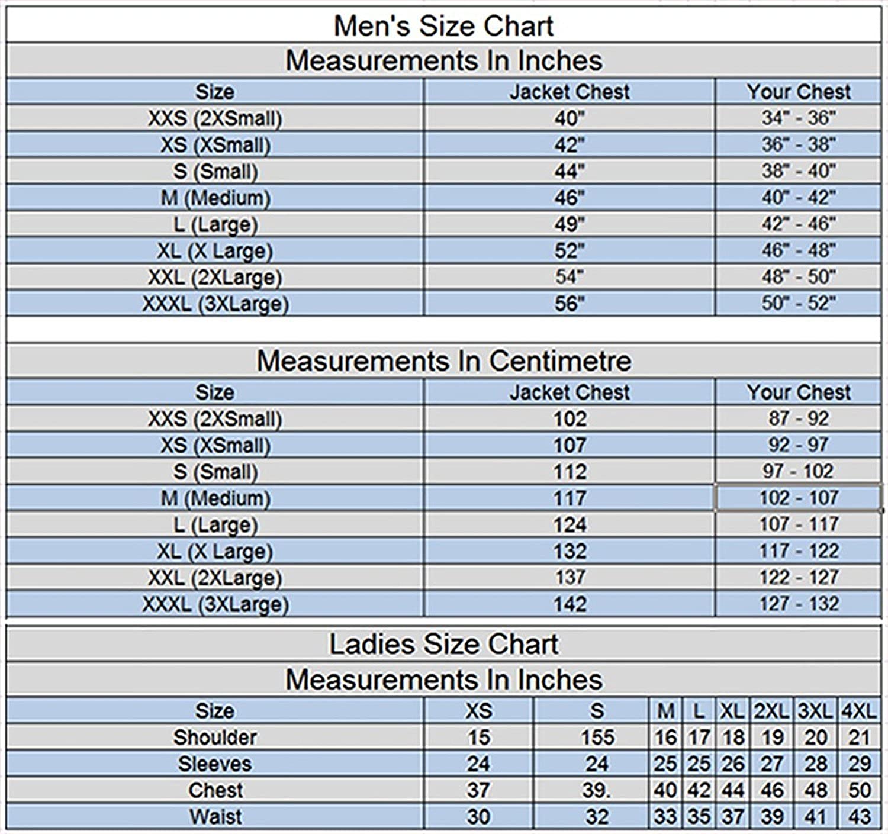Select the jacket chest value 124 cell

569,525
